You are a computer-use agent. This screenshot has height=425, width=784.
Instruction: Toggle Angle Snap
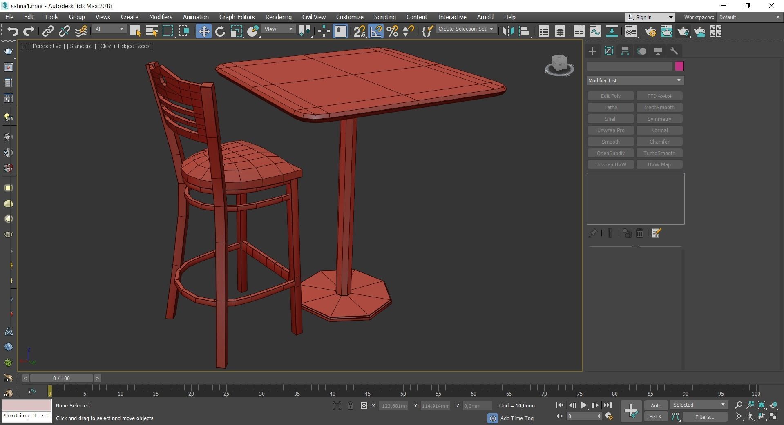coord(376,31)
